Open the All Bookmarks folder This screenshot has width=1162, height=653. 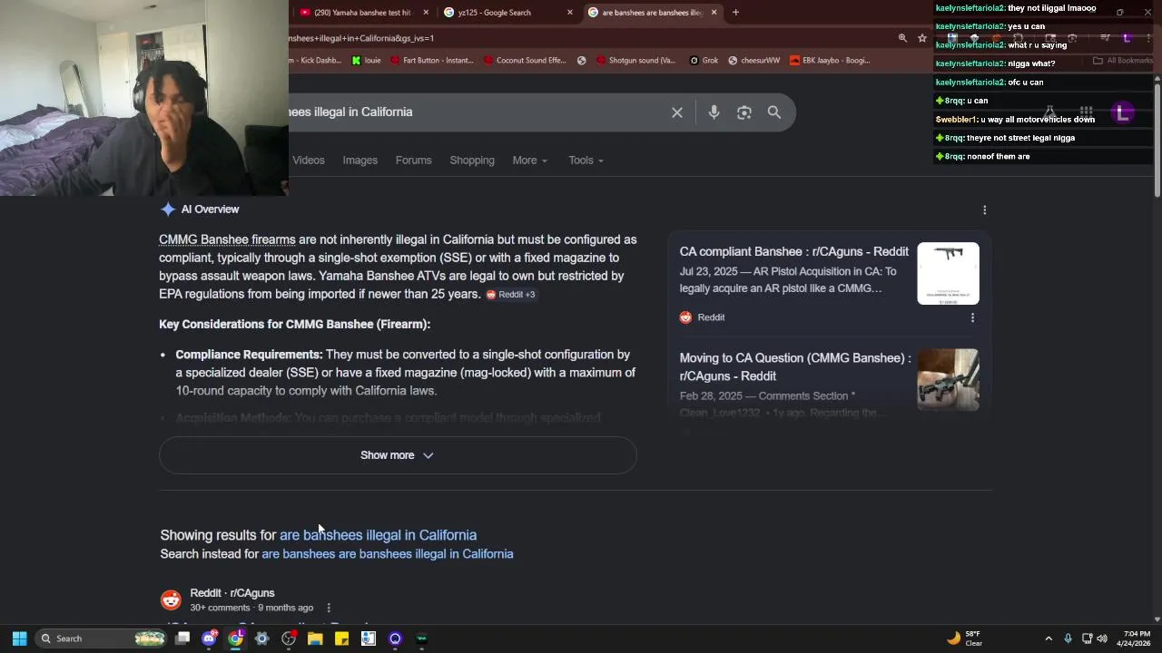[x=1123, y=61]
